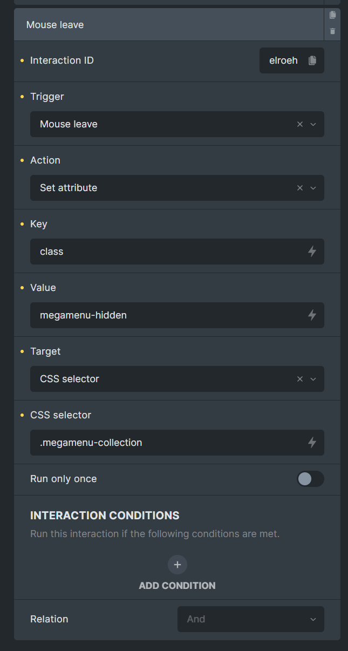Open dynamic data for CSS selector field

(312, 443)
